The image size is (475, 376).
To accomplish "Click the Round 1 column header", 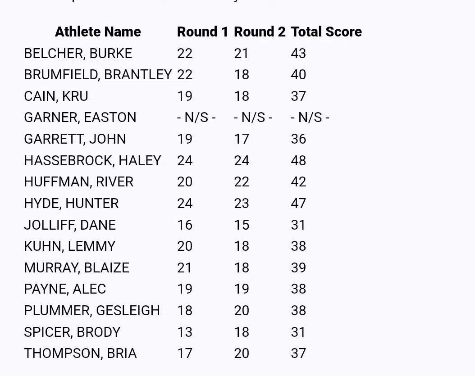I will point(202,32).
